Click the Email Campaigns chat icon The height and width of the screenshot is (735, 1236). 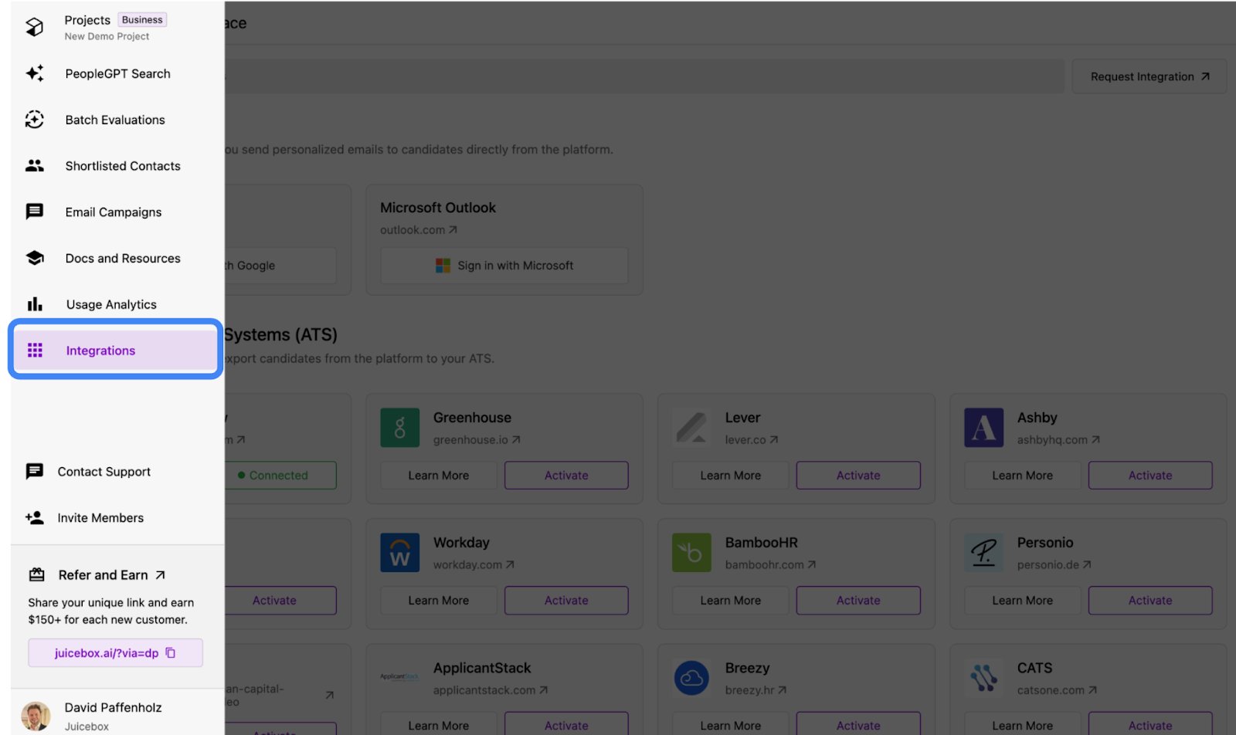click(x=35, y=212)
